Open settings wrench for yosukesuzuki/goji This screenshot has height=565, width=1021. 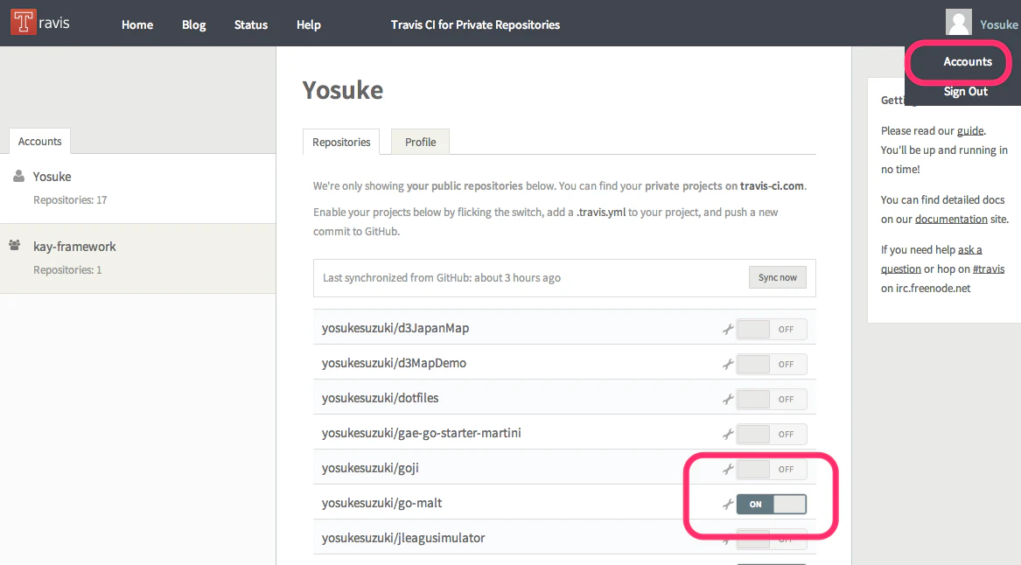pos(728,470)
